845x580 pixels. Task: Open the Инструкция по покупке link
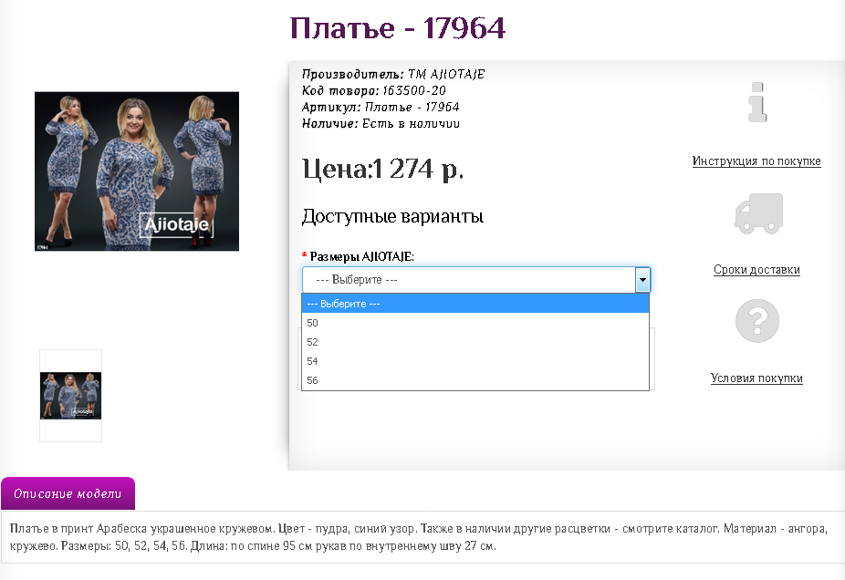(756, 161)
